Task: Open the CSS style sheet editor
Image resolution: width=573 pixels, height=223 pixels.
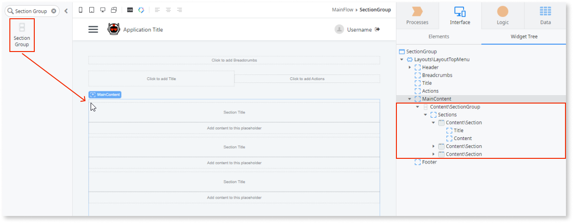Action: [x=130, y=10]
